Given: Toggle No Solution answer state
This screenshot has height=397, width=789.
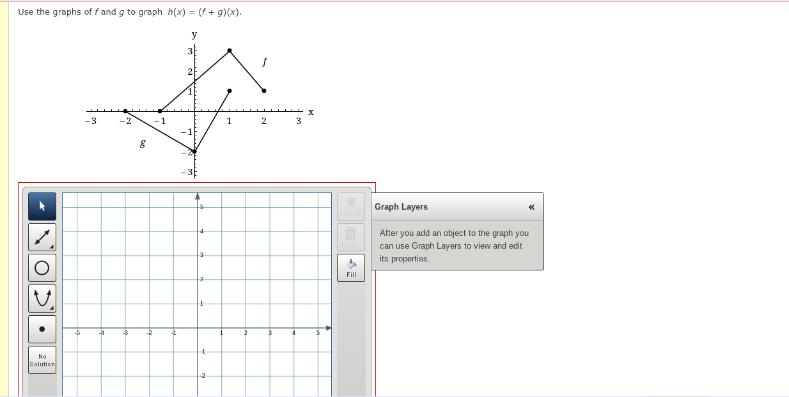Looking at the screenshot, I should coord(42,359).
